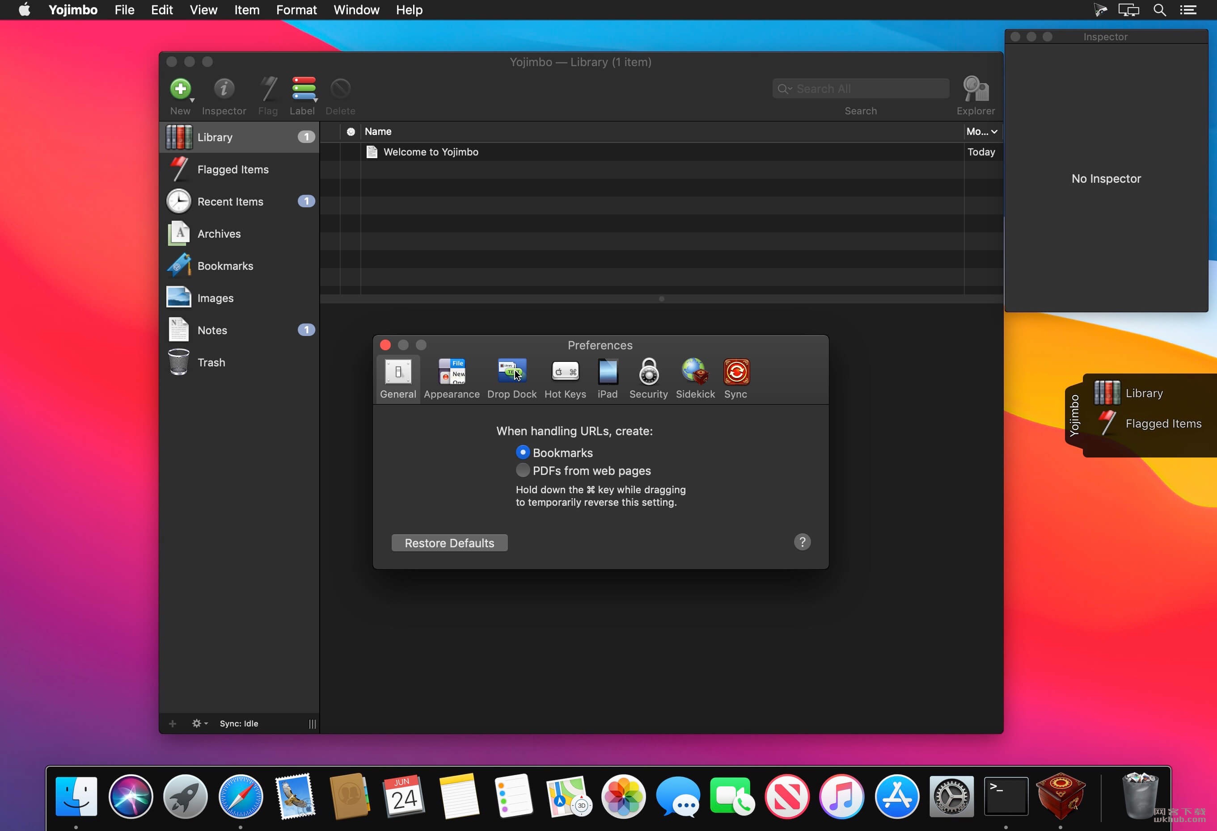Open the Help menu
Viewport: 1217px width, 831px height.
[409, 10]
